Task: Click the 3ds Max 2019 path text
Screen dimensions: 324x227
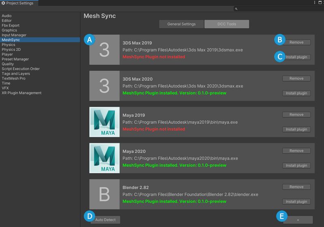Action: coord(183,50)
